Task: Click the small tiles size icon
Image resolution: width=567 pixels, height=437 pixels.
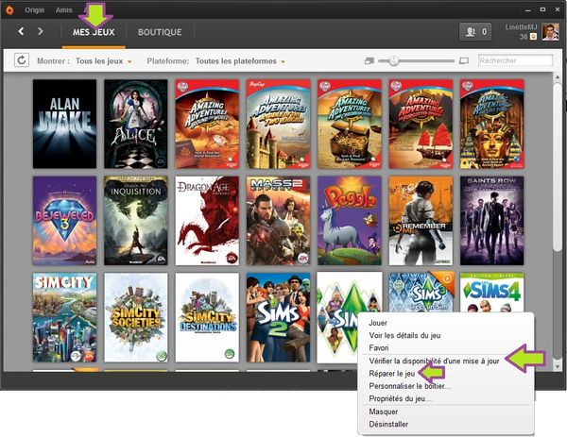Action: [369, 60]
